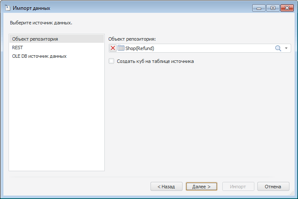This screenshot has height=199, width=298.
Task: Click the import dialog icon in title bar
Action: [7, 8]
